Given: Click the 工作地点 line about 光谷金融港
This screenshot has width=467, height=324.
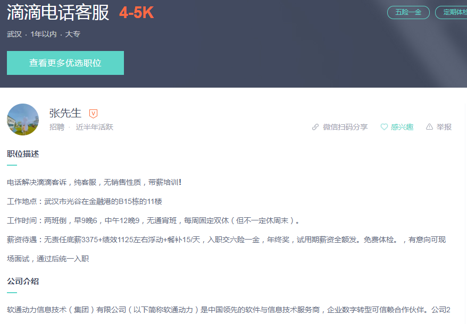Looking at the screenshot, I should (85, 201).
